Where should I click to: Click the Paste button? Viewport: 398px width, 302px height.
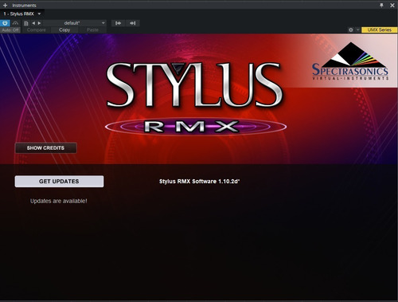click(x=92, y=30)
